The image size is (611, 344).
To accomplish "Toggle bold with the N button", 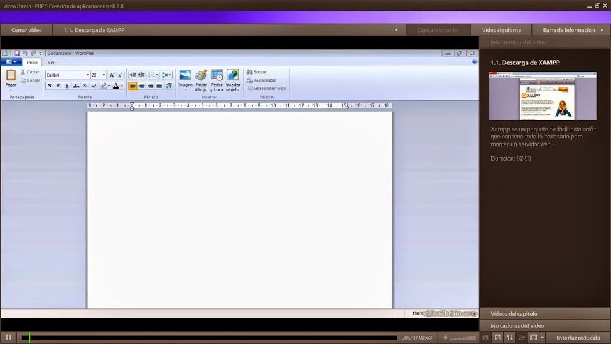I will click(50, 86).
